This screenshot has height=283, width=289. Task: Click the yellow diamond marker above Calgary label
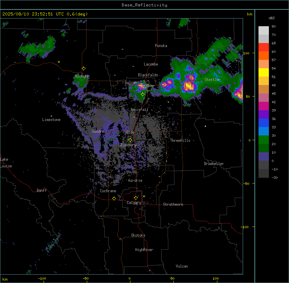136,198
